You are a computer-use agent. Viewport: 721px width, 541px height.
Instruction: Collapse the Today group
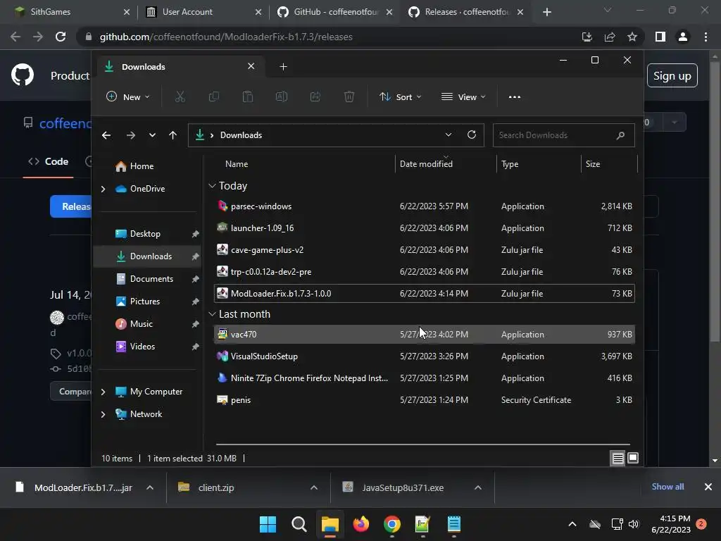(x=212, y=186)
